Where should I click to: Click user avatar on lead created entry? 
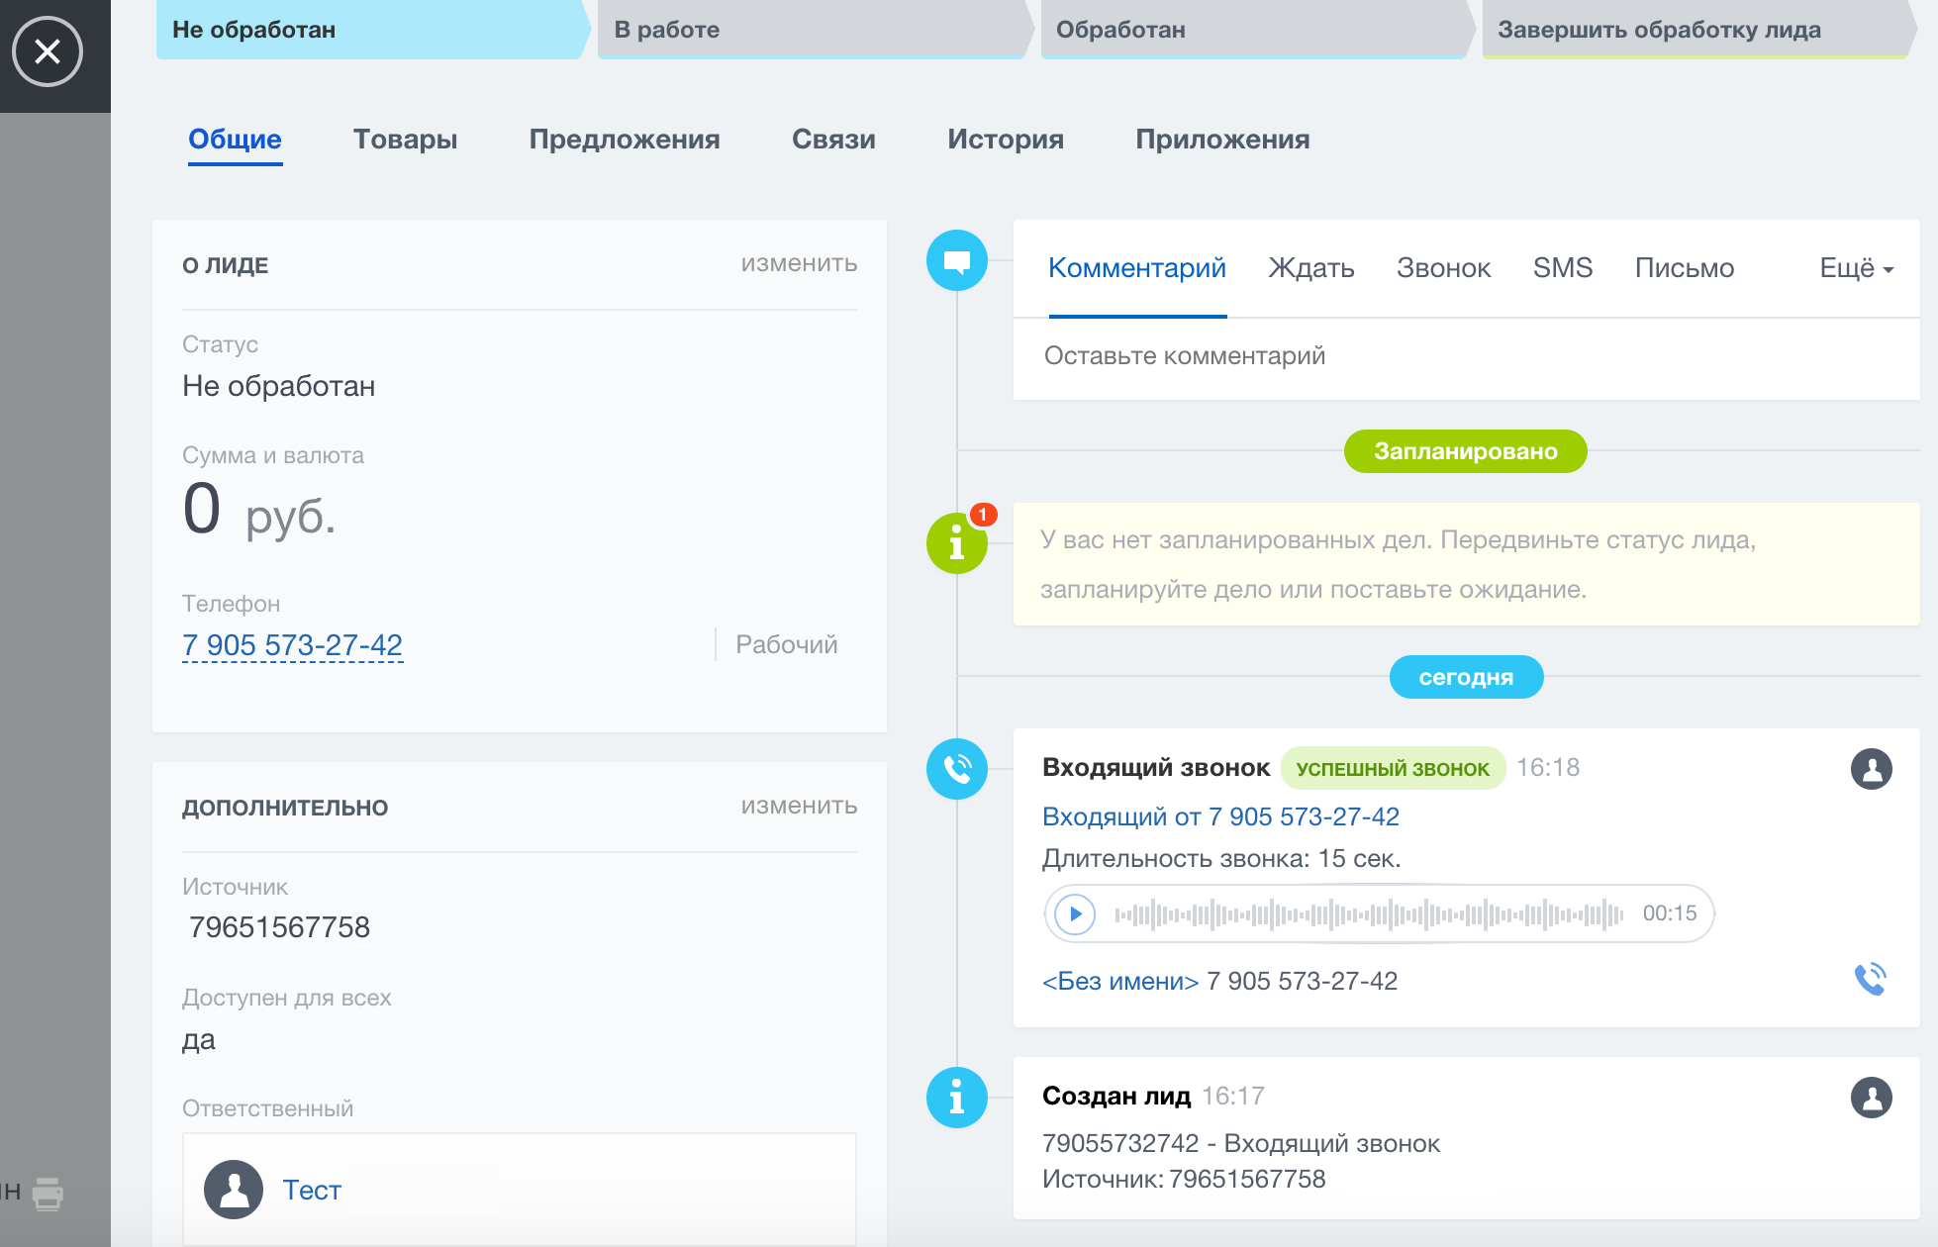(1871, 1098)
